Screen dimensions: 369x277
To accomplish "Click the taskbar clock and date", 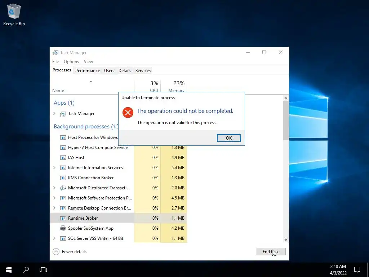I will coord(338,270).
